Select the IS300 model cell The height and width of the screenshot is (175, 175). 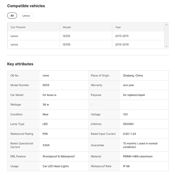click(67, 45)
